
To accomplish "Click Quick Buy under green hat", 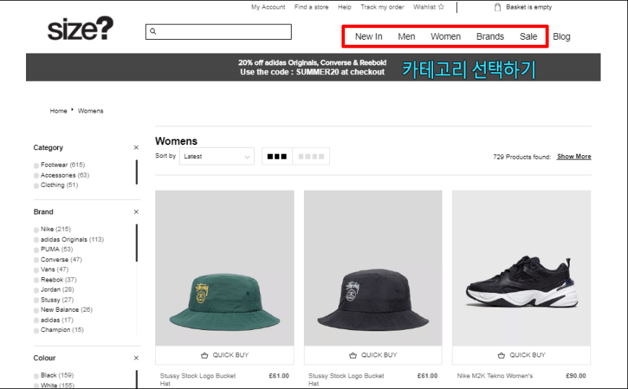I will tap(224, 355).
